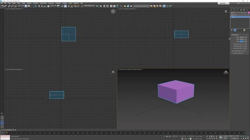The width and height of the screenshot is (250, 140).
Task: Choose the Select Object tool
Action: (x=26, y=6)
